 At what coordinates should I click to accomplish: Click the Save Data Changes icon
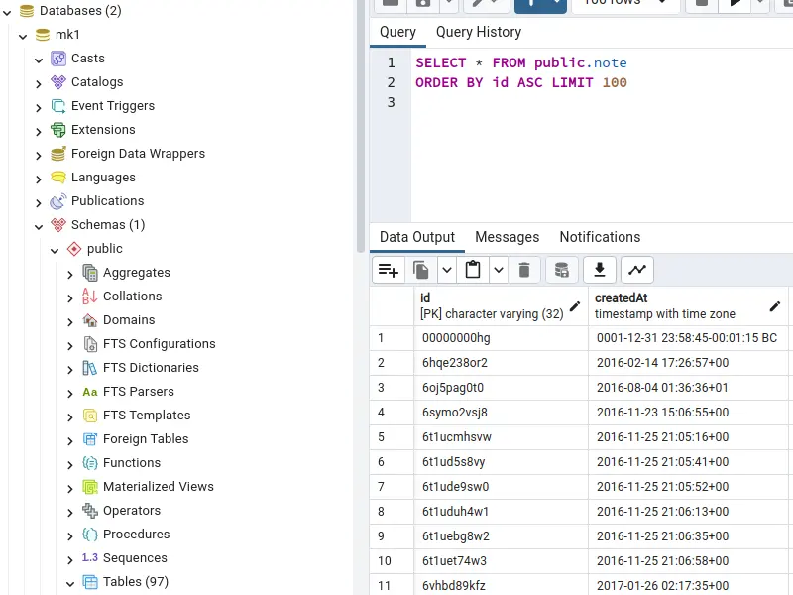[561, 270]
